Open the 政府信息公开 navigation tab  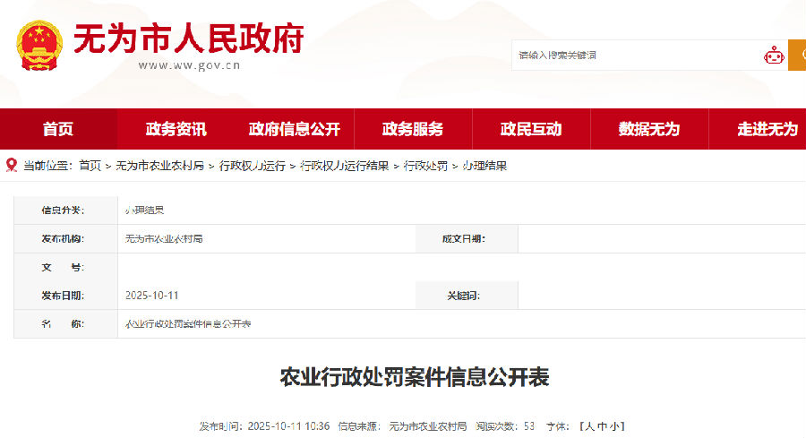(295, 129)
